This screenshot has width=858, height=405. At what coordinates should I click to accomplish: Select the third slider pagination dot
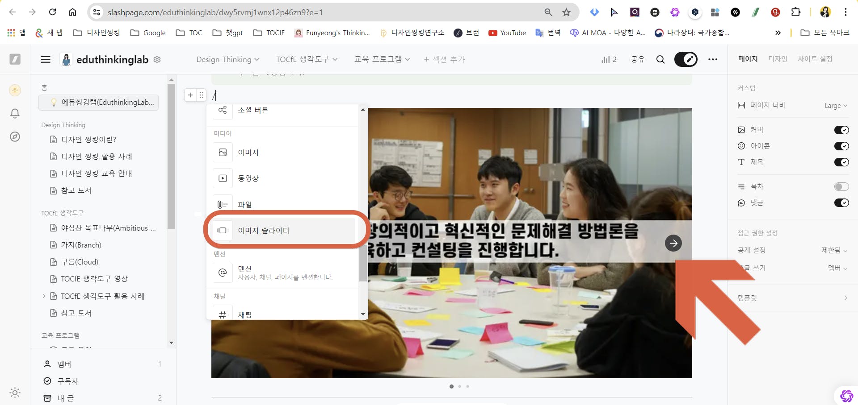tap(467, 386)
